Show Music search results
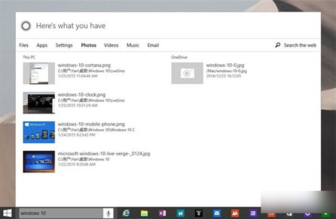This screenshot has height=219, width=336. 133,45
